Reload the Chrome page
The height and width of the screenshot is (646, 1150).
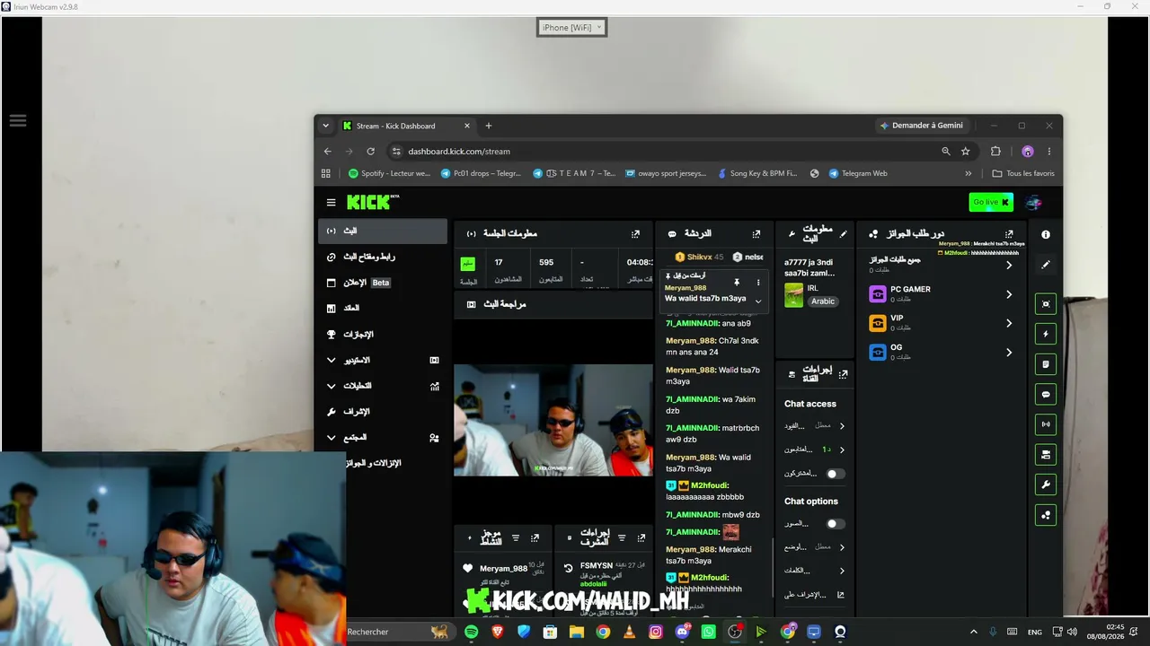pos(370,152)
